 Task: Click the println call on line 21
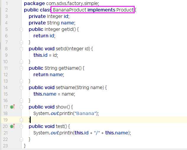click(x=66, y=133)
